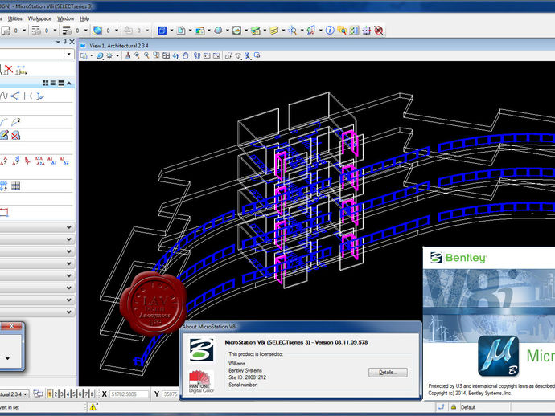555x416 pixels.
Task: Click the blue starburst icon in main toolbar
Action: [x=292, y=31]
